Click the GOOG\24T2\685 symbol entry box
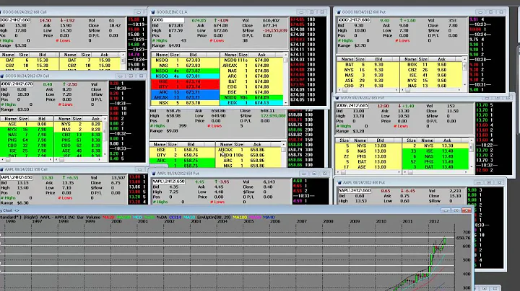This screenshot has height=291, width=520. click(x=352, y=106)
